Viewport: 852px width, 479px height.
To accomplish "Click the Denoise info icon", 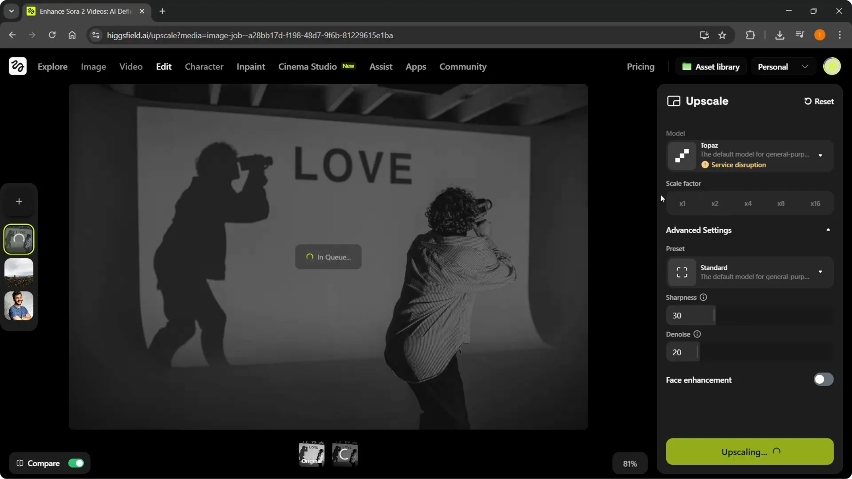I will pos(697,334).
